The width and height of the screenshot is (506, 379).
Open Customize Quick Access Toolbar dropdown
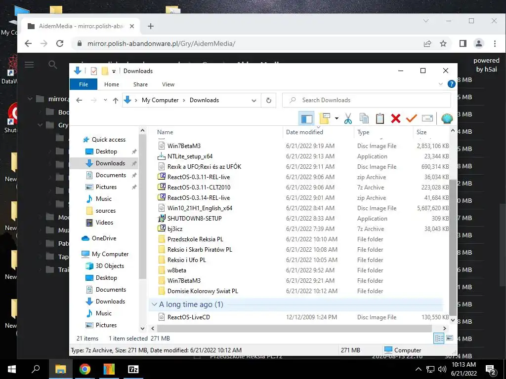tap(114, 71)
